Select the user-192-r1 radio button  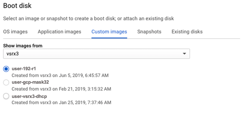[6, 69]
